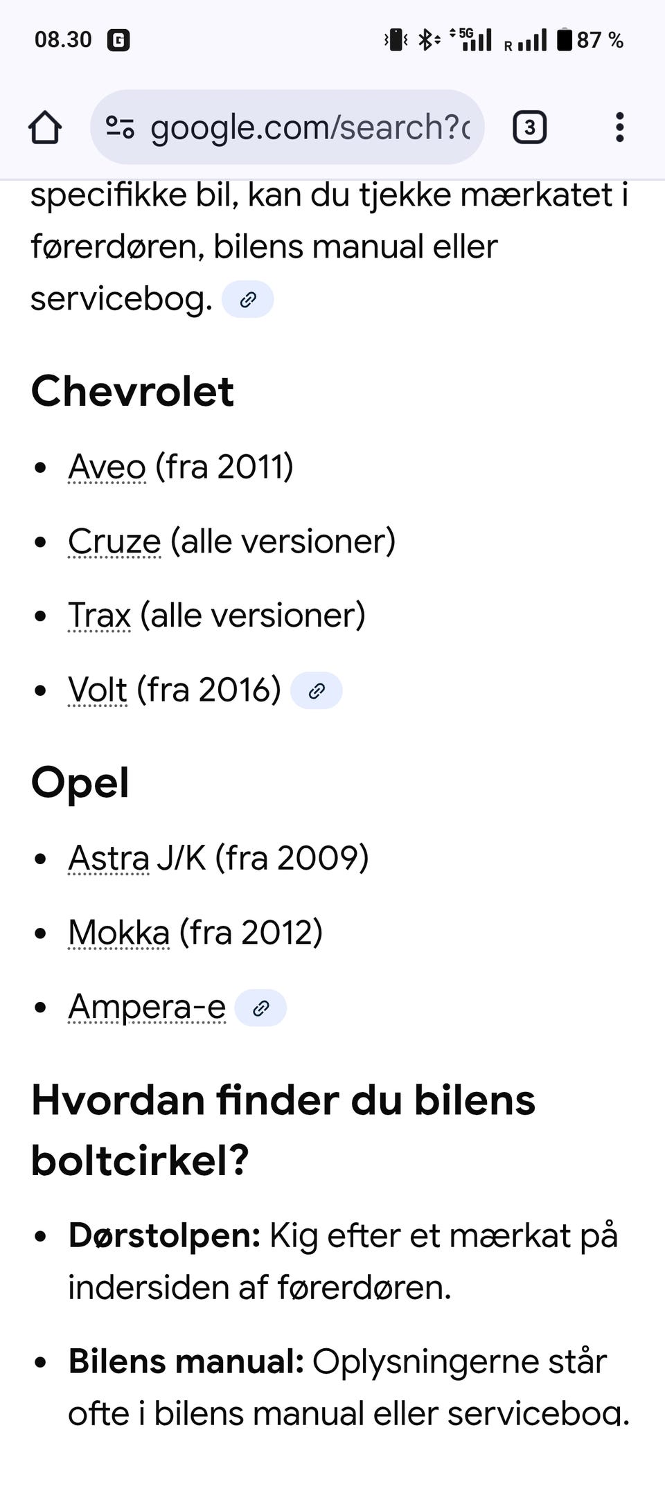The height and width of the screenshot is (1486, 665).
Task: Open source link icon after servicebog
Action: click(x=247, y=299)
